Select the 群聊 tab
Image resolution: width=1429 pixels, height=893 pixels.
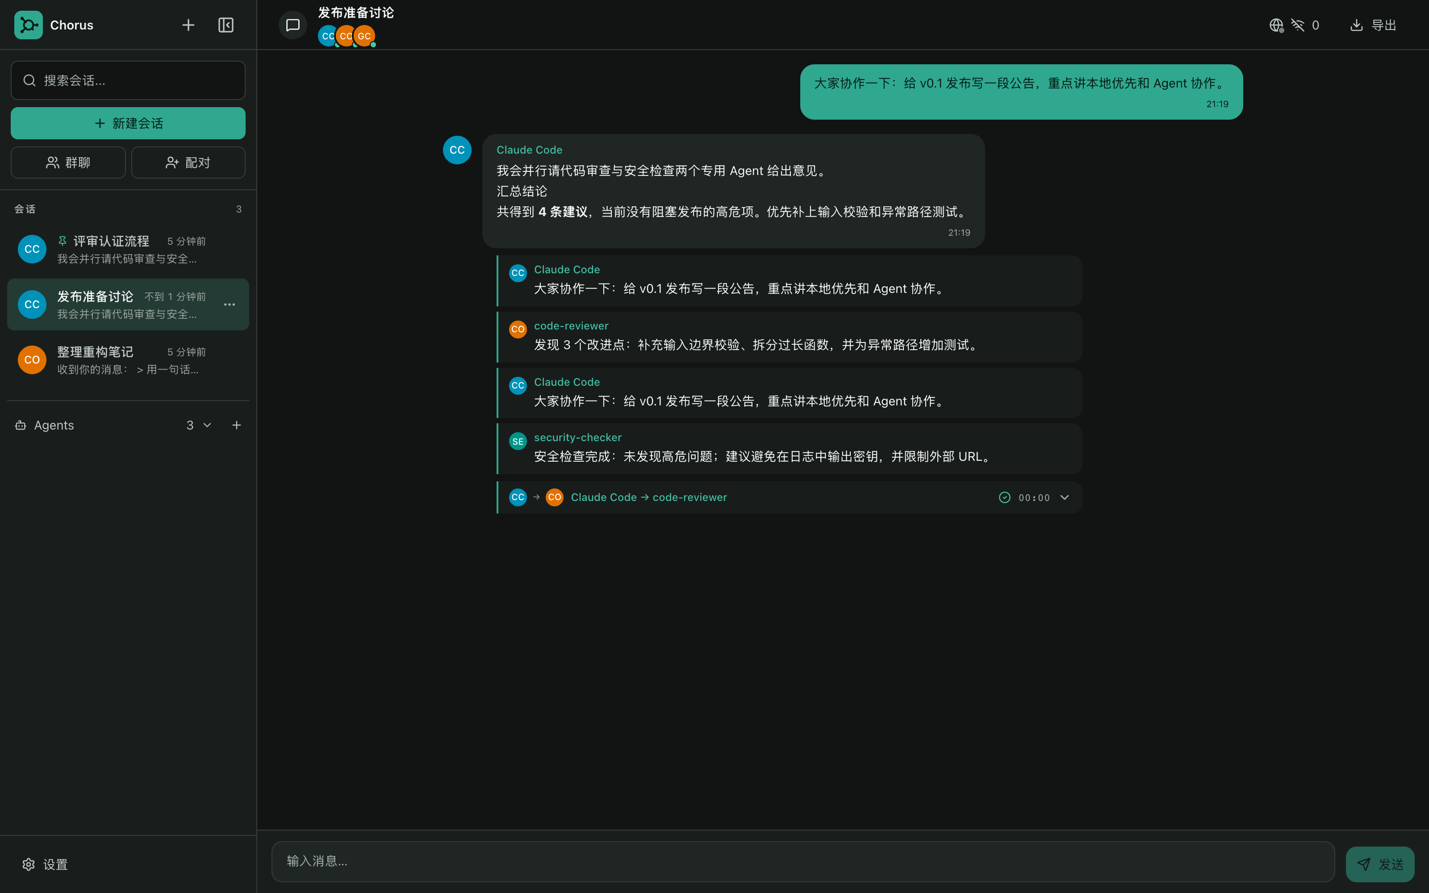coord(68,163)
